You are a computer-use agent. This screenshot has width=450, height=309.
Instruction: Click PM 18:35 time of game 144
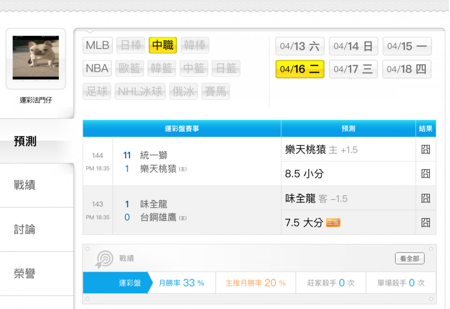tap(97, 168)
